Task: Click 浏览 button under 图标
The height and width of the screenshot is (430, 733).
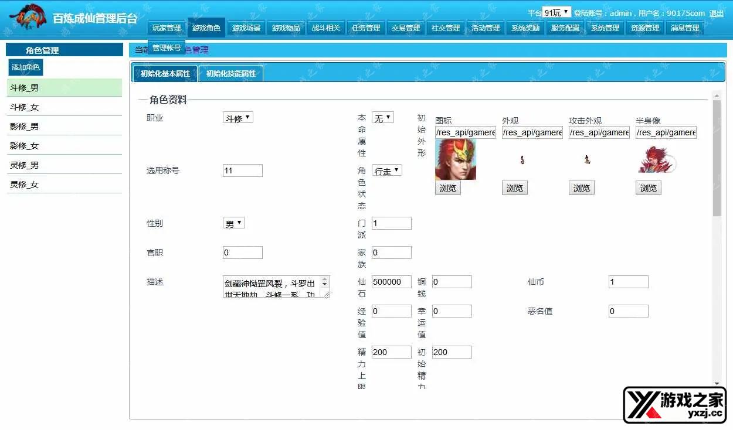Action: point(447,188)
